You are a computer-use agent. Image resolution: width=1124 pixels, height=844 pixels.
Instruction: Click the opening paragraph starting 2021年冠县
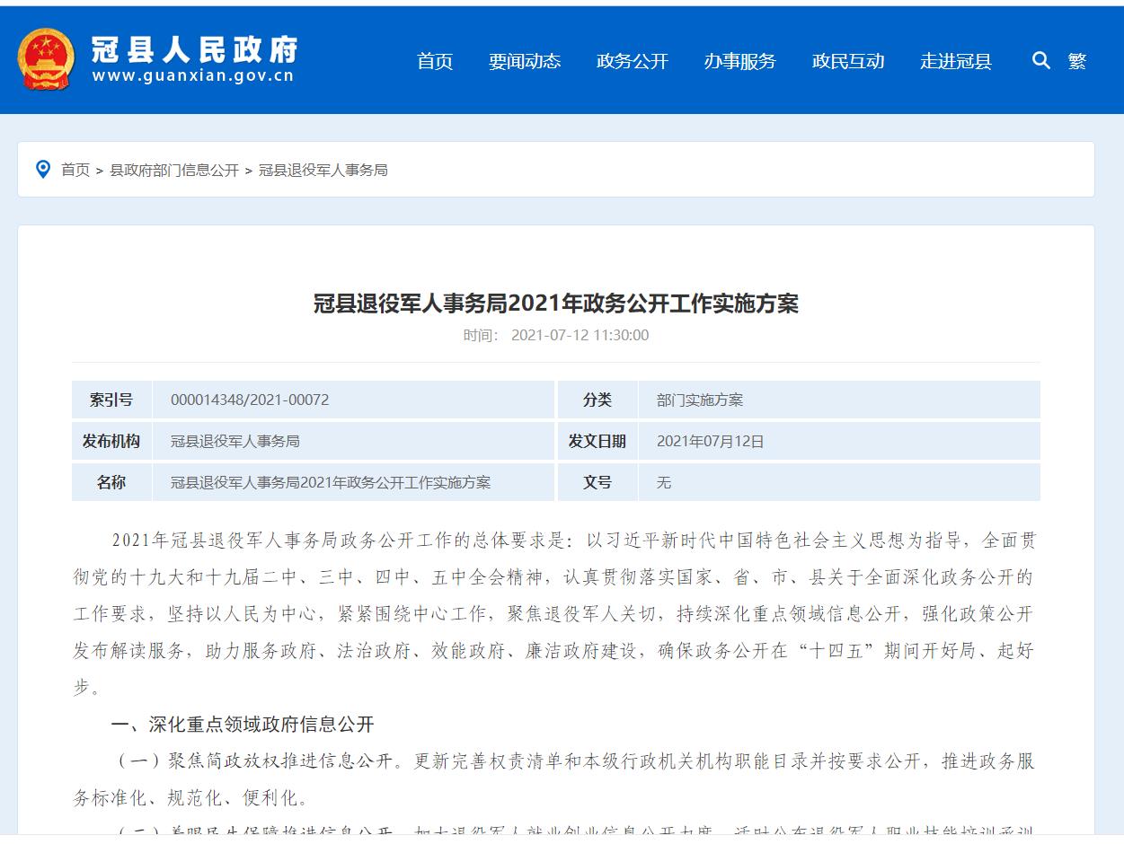(x=554, y=613)
